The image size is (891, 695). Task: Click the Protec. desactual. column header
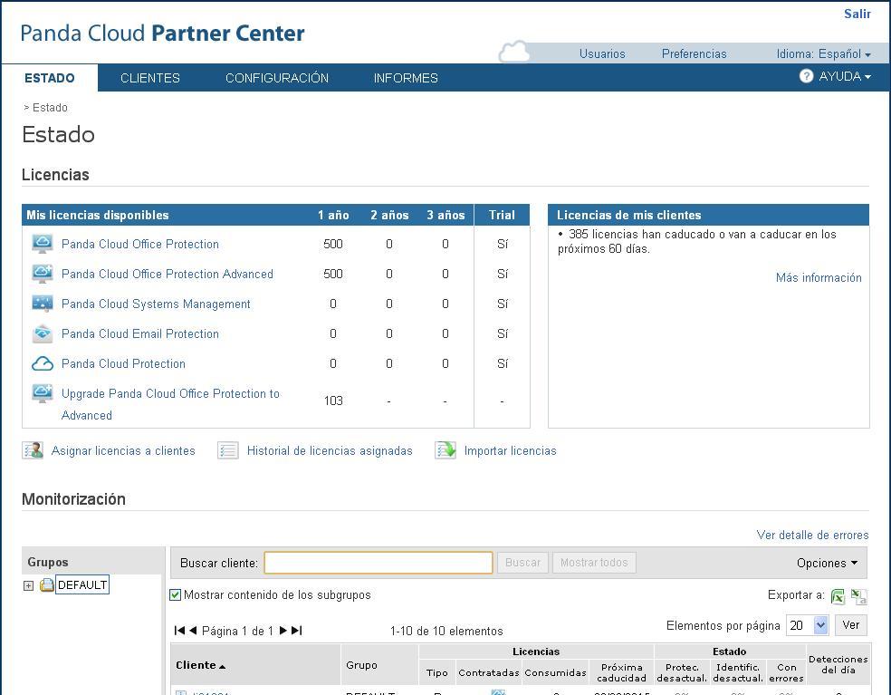tap(682, 672)
